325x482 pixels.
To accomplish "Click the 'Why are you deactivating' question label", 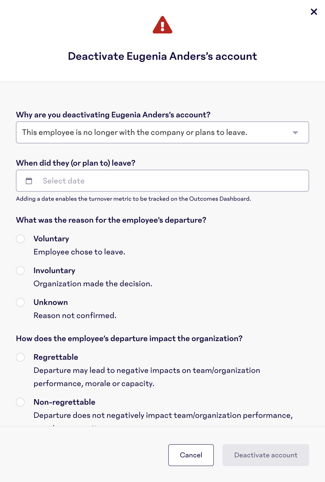I will [x=113, y=115].
